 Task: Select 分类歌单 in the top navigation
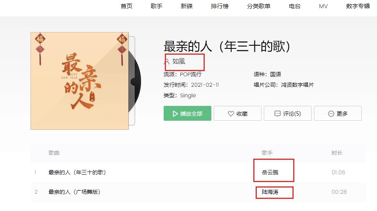point(259,6)
